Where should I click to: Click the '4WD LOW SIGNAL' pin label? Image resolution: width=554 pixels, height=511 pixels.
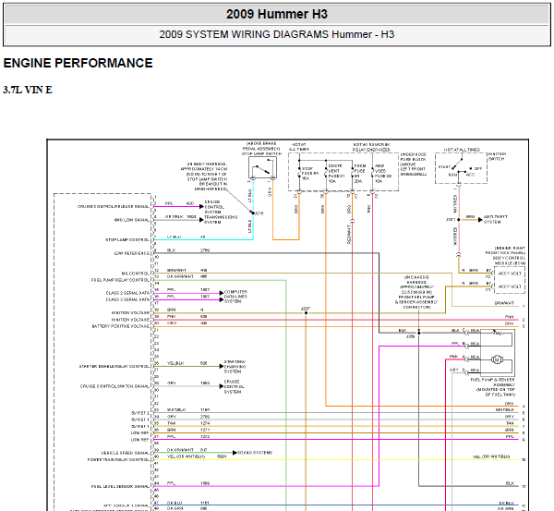tap(132, 220)
